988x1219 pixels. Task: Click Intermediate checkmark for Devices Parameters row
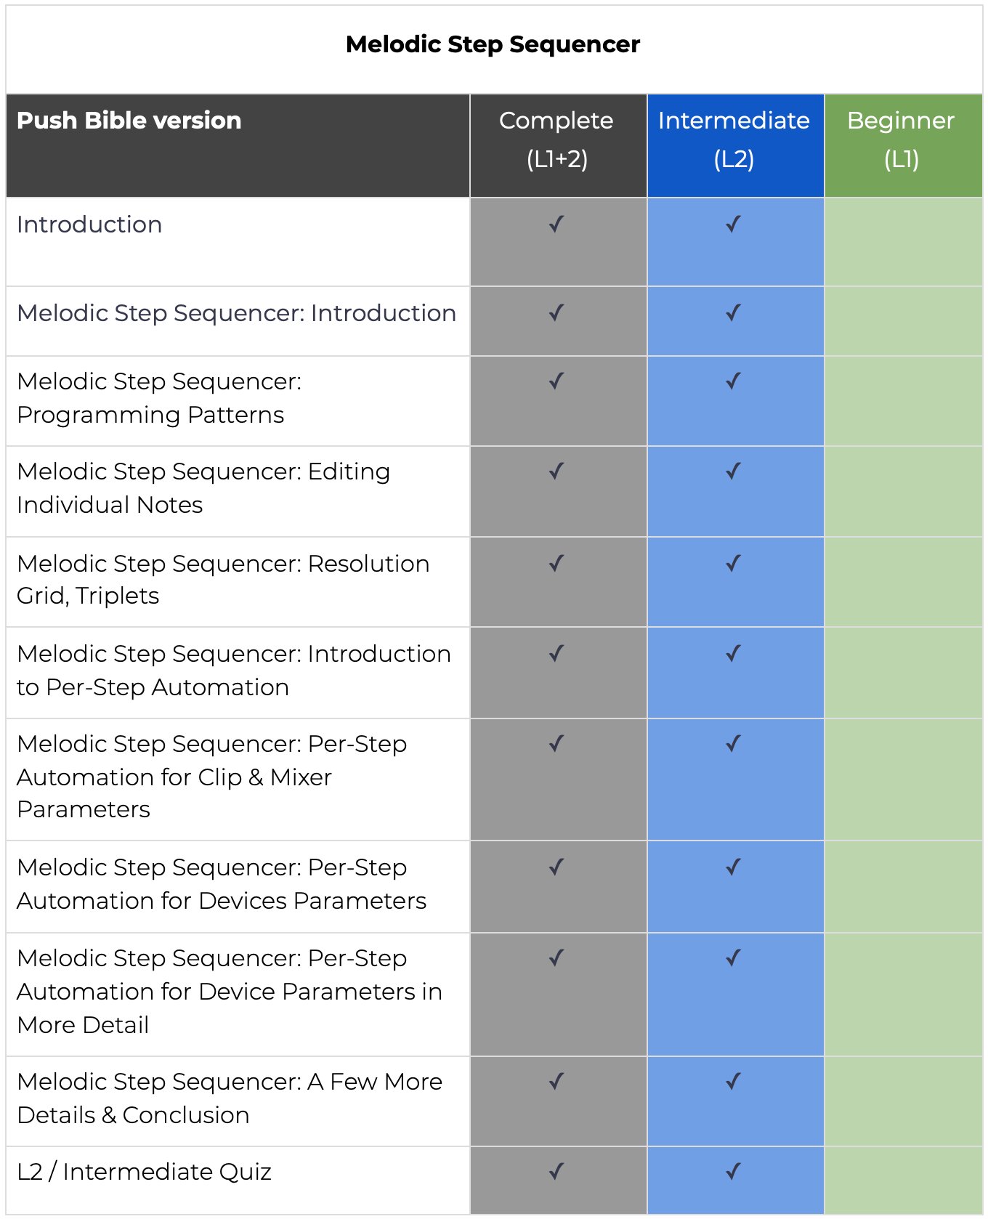point(734,867)
